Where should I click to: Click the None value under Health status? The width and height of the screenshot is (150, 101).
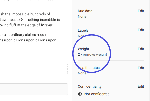click(x=82, y=73)
